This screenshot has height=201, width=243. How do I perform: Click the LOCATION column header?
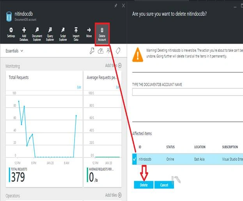[200, 147]
